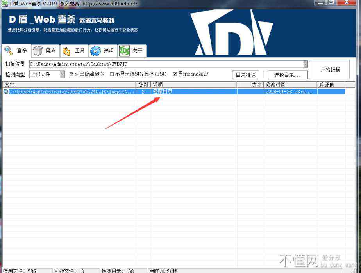Click the file icon of the scan result row
The image size is (361, 273).
6,92
